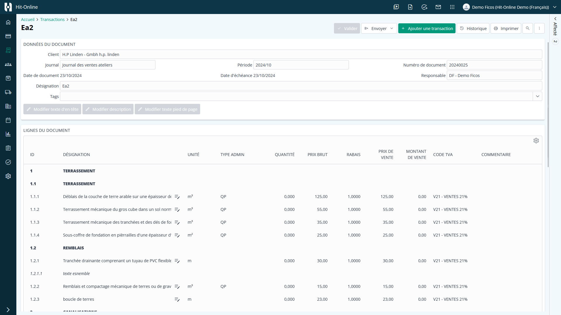This screenshot has width=561, height=315.
Task: Expand the sidebar with bottom chevron
Action: 8,310
